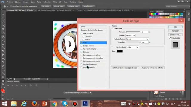Screen dimensions: 191x107
Task: Click the Opacidad percentage input field
Action: (145, 42)
